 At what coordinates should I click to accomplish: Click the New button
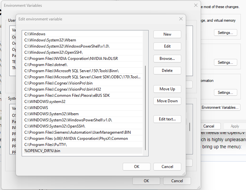167,34
